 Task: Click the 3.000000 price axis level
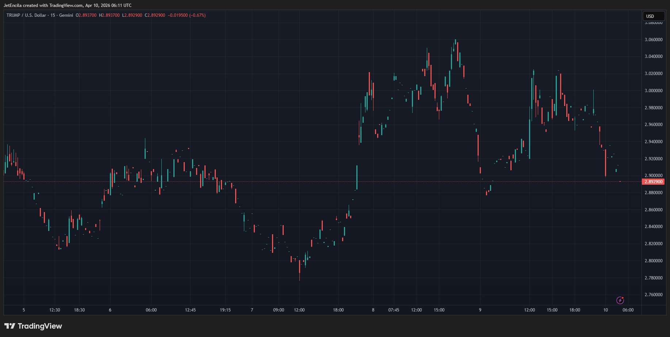[x=653, y=91]
